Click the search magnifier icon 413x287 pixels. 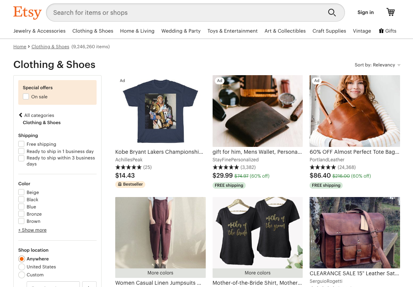(x=332, y=13)
